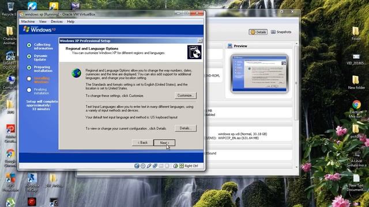Click the Installing Windows step indicator
This screenshot has height=207, width=369.
29,79
